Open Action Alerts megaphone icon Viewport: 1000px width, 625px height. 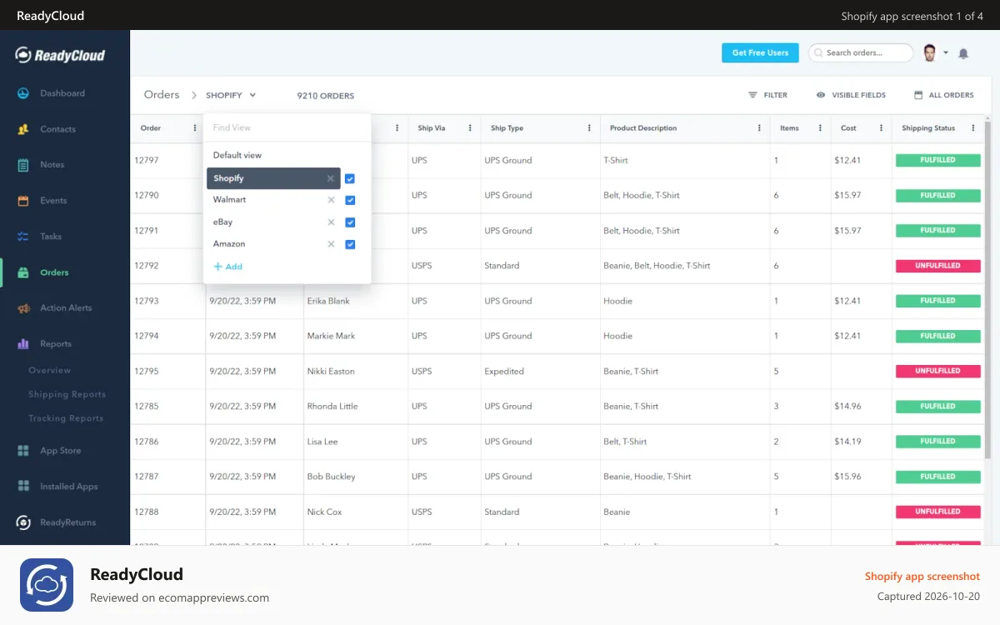tap(23, 308)
